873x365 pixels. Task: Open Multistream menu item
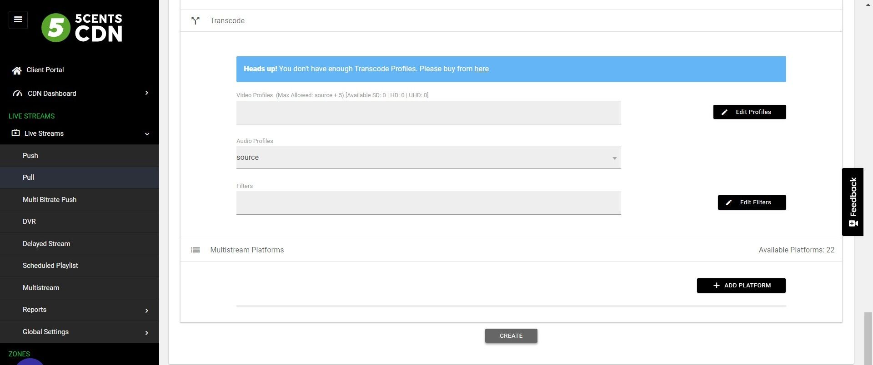80,288
